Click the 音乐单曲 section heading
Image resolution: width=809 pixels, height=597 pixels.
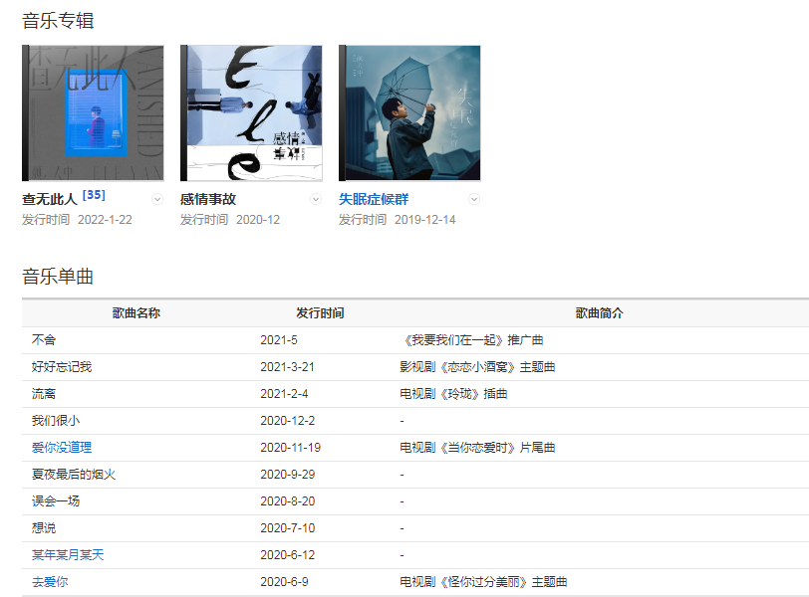58,277
